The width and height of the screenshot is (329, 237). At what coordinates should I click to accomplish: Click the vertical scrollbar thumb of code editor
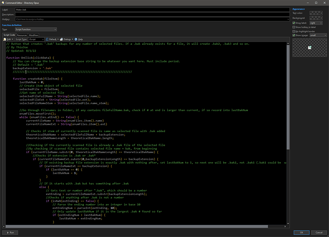[x=288, y=97]
